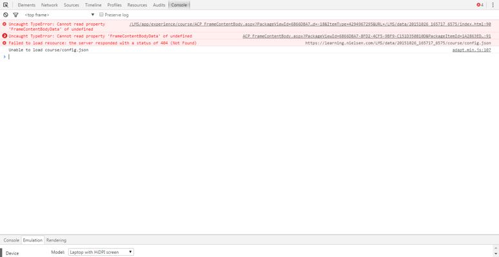499x257 pixels.
Task: Select Device in the emulation sidebar
Action: (12, 253)
